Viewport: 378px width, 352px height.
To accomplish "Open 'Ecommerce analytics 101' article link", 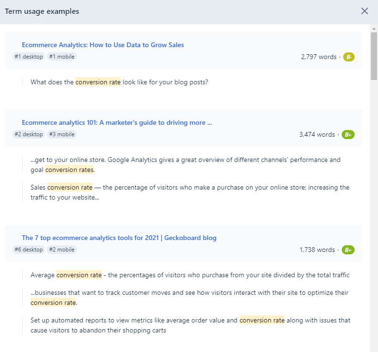I will (x=117, y=123).
